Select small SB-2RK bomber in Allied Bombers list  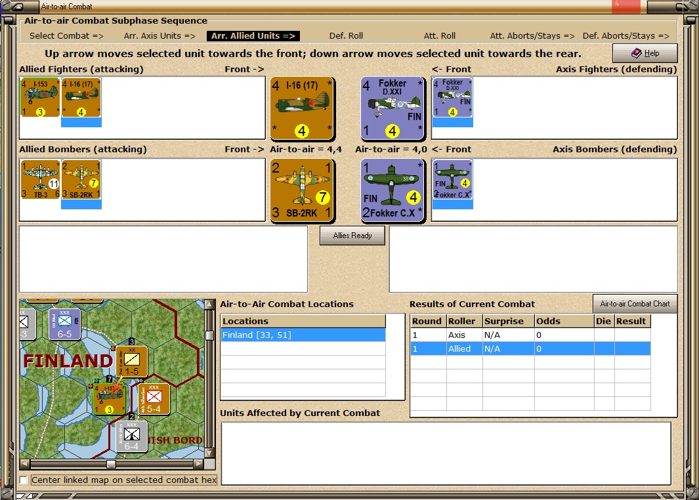[81, 180]
